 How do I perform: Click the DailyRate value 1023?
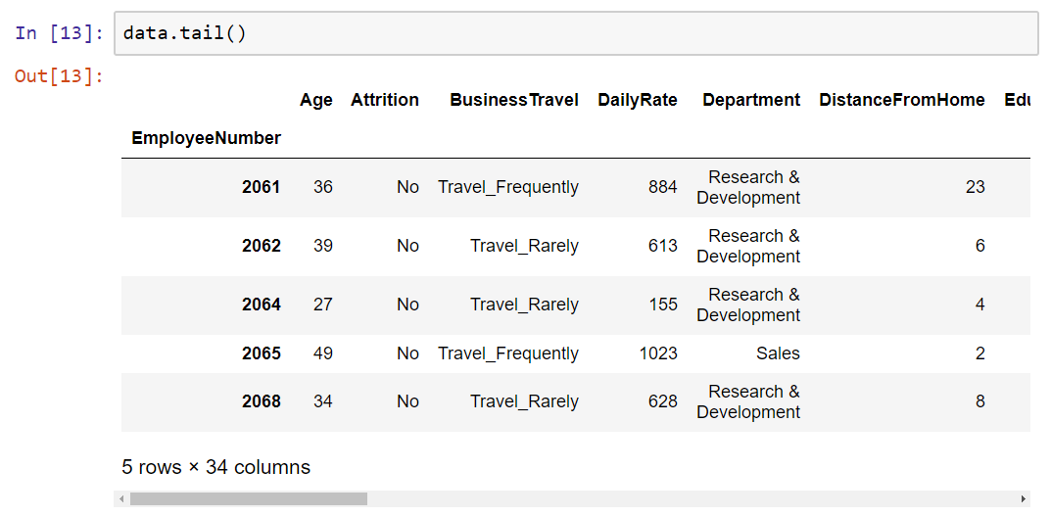[659, 352]
